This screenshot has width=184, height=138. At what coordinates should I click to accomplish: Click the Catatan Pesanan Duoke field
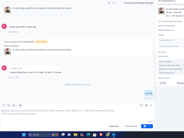tap(171, 46)
